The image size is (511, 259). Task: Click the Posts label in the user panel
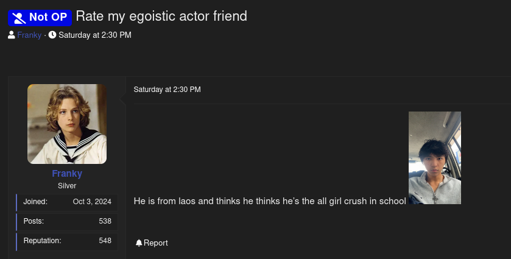pos(33,221)
